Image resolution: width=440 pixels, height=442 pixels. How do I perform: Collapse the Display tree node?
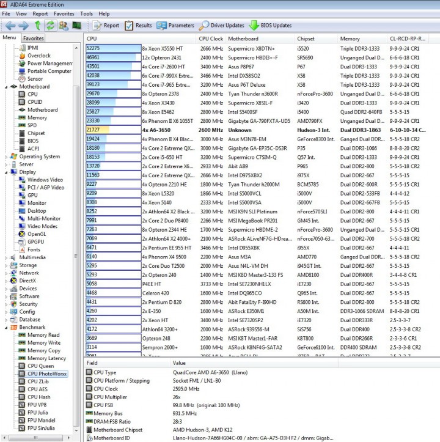pyautogui.click(x=6, y=172)
